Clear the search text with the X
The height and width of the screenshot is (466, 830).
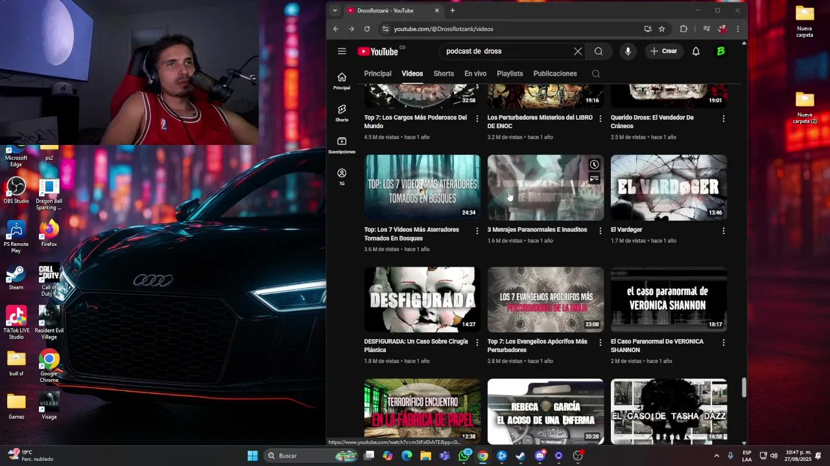[x=578, y=51]
